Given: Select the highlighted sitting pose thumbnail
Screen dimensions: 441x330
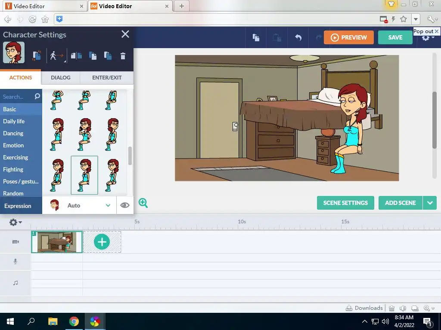Looking at the screenshot, I should pos(84,175).
